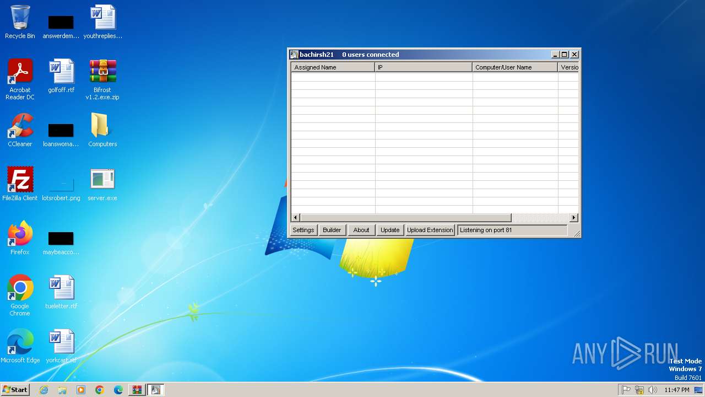Click Upload Extension button
This screenshot has width=705, height=397.
tap(430, 230)
